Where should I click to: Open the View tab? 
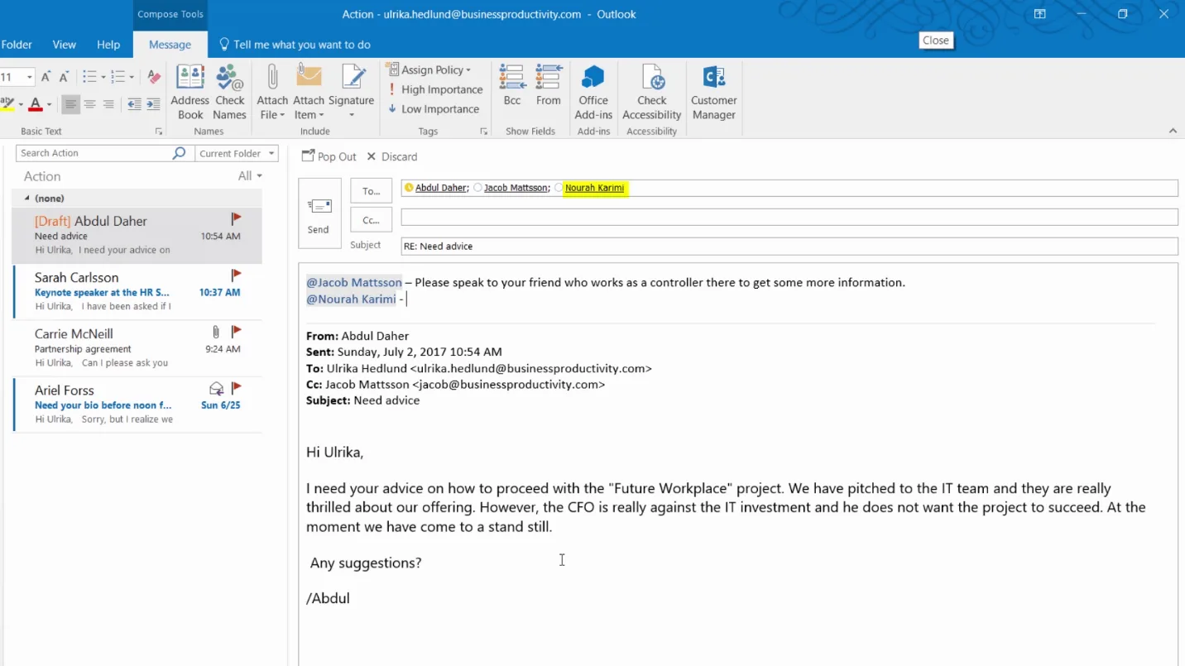pos(64,45)
